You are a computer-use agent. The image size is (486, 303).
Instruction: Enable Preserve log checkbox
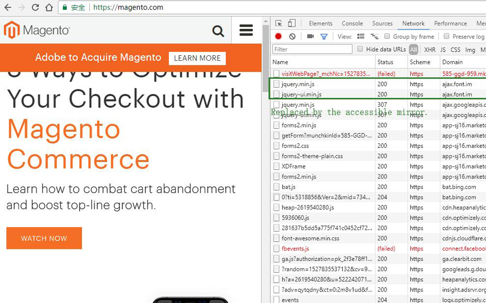point(447,36)
